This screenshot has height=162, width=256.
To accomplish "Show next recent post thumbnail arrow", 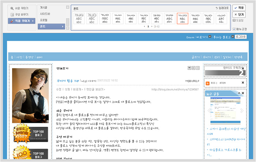I will (x=242, y=111).
